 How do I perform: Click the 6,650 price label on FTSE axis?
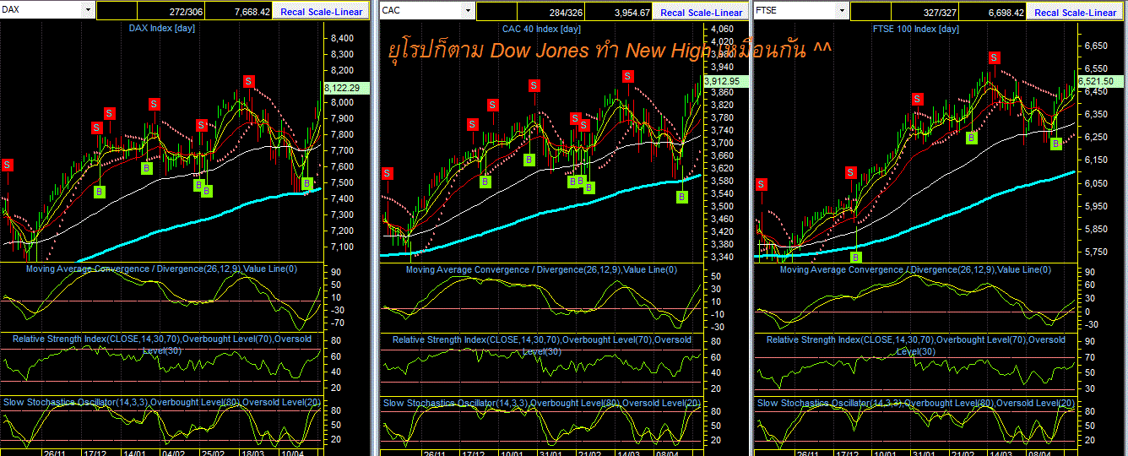pyautogui.click(x=1096, y=45)
